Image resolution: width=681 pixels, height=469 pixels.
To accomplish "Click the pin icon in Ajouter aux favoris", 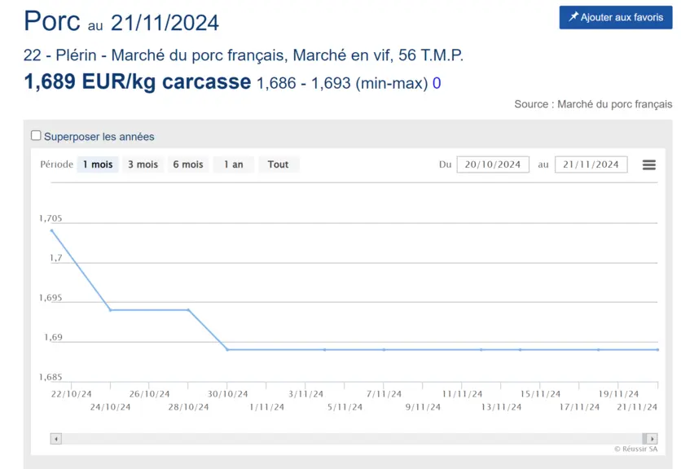I will click(573, 17).
